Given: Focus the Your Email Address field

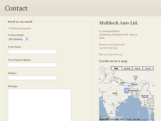Looking at the screenshot, I should point(32,65).
